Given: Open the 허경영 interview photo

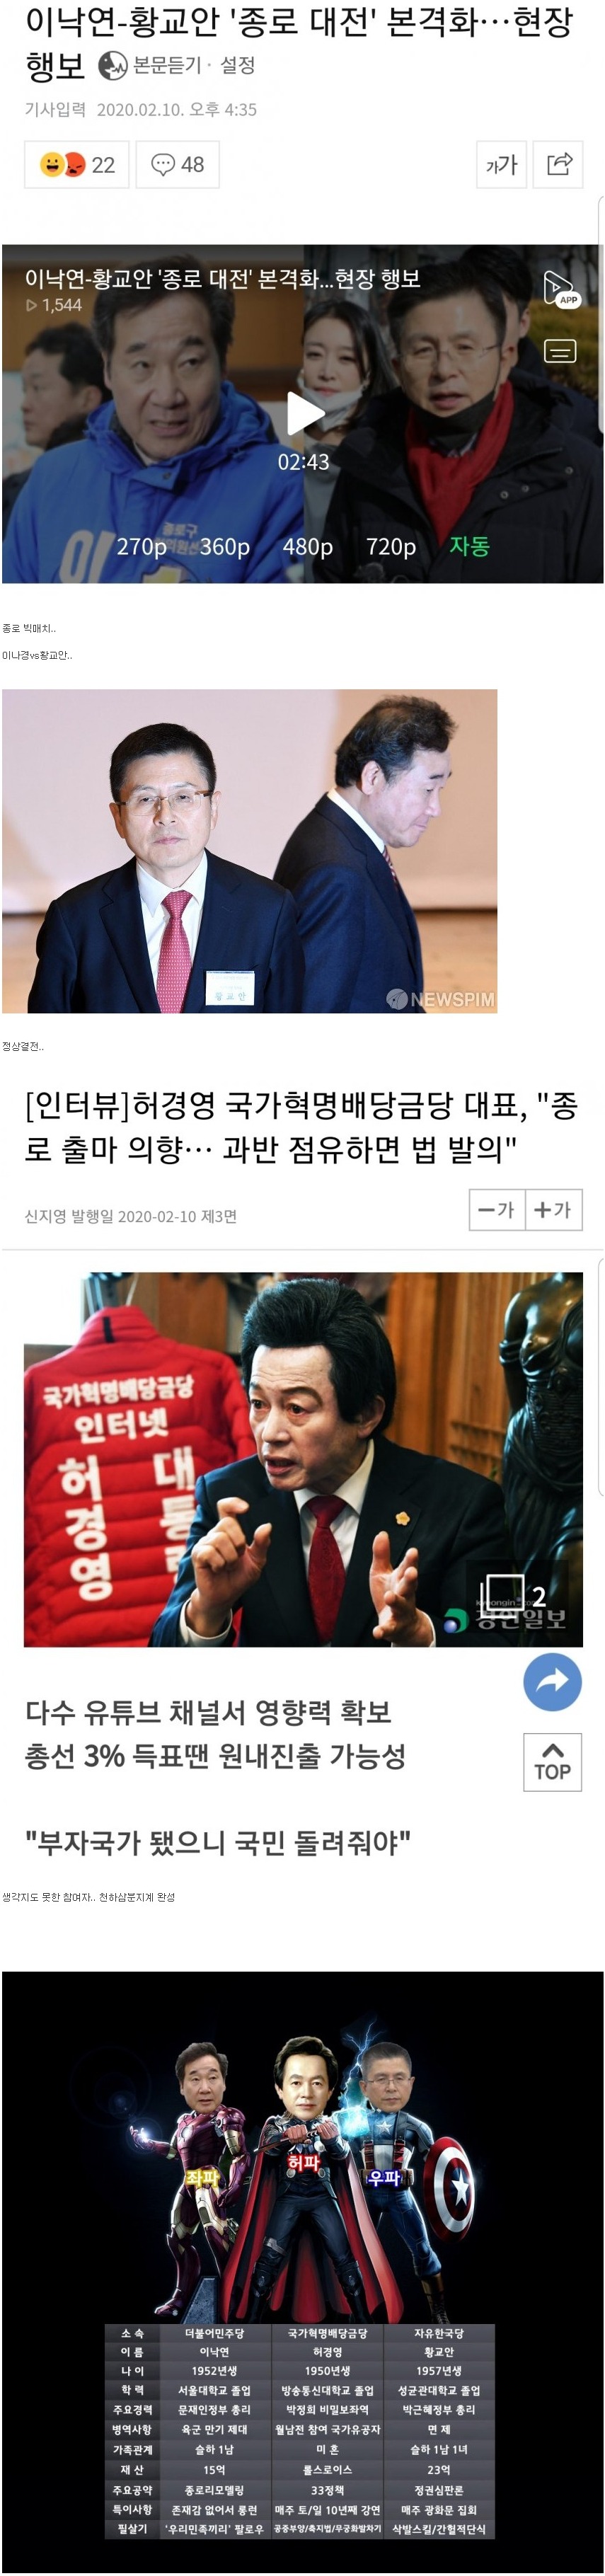Looking at the screenshot, I should 303,1459.
